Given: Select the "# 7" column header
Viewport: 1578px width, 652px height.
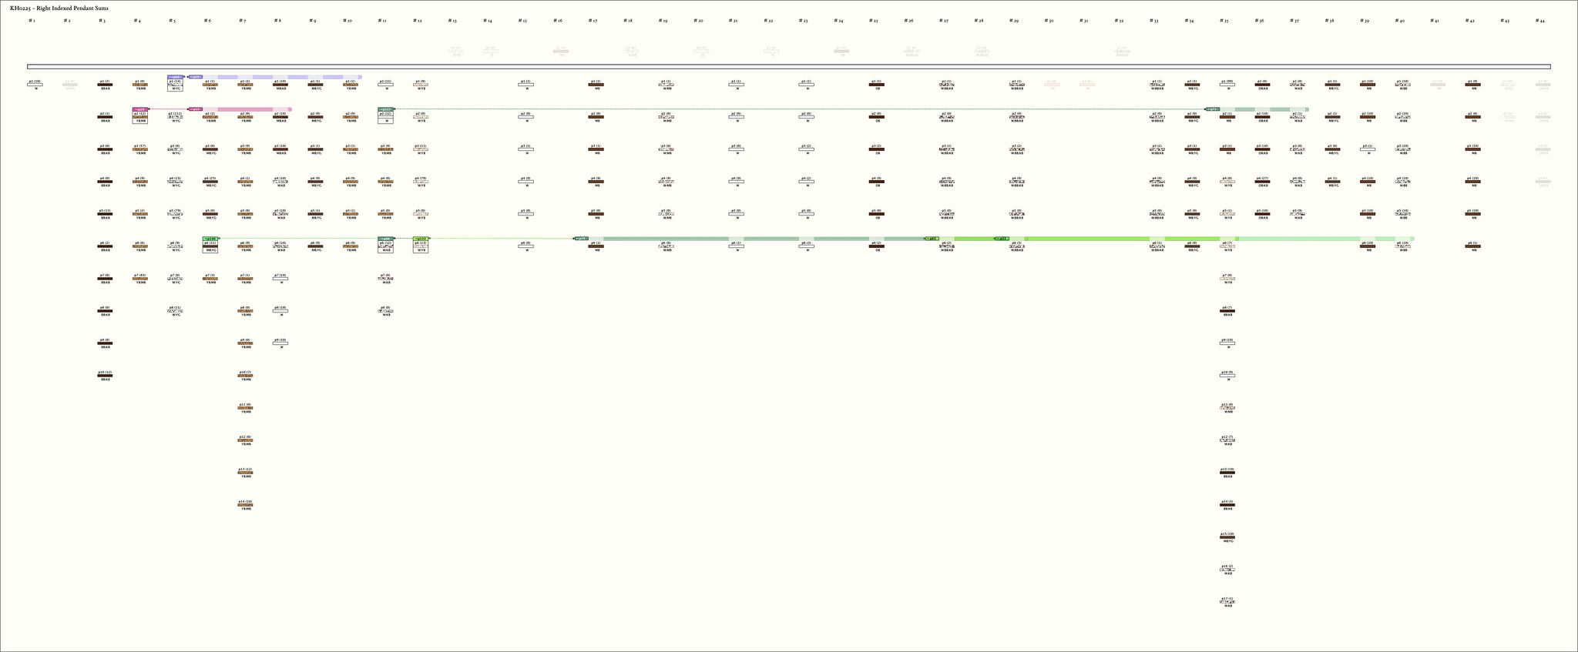Looking at the screenshot, I should [x=242, y=21].
